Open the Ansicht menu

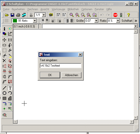click(x=45, y=9)
